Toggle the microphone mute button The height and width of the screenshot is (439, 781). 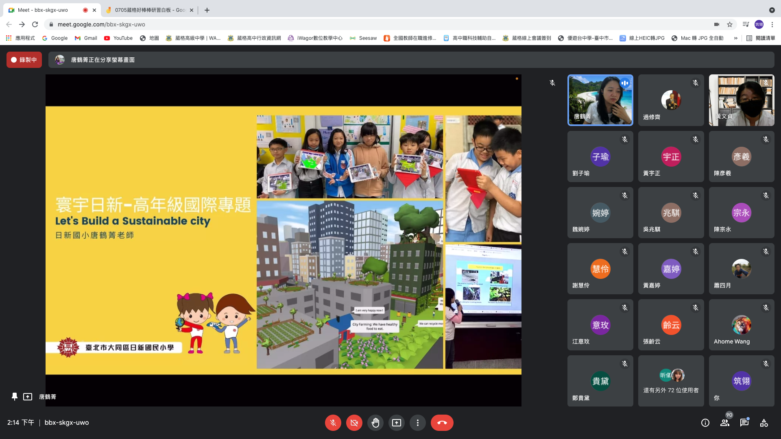point(333,423)
